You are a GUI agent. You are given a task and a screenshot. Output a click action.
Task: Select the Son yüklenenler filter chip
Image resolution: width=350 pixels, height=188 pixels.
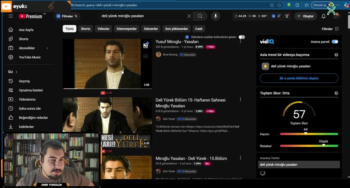177,29
